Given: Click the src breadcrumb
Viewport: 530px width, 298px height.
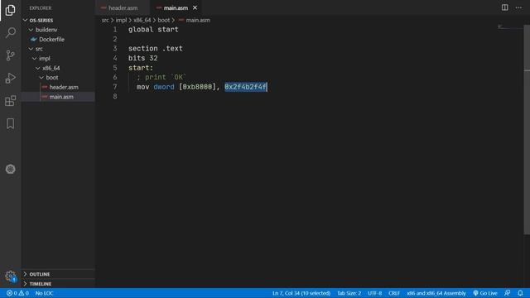Looking at the screenshot, I should pyautogui.click(x=105, y=20).
